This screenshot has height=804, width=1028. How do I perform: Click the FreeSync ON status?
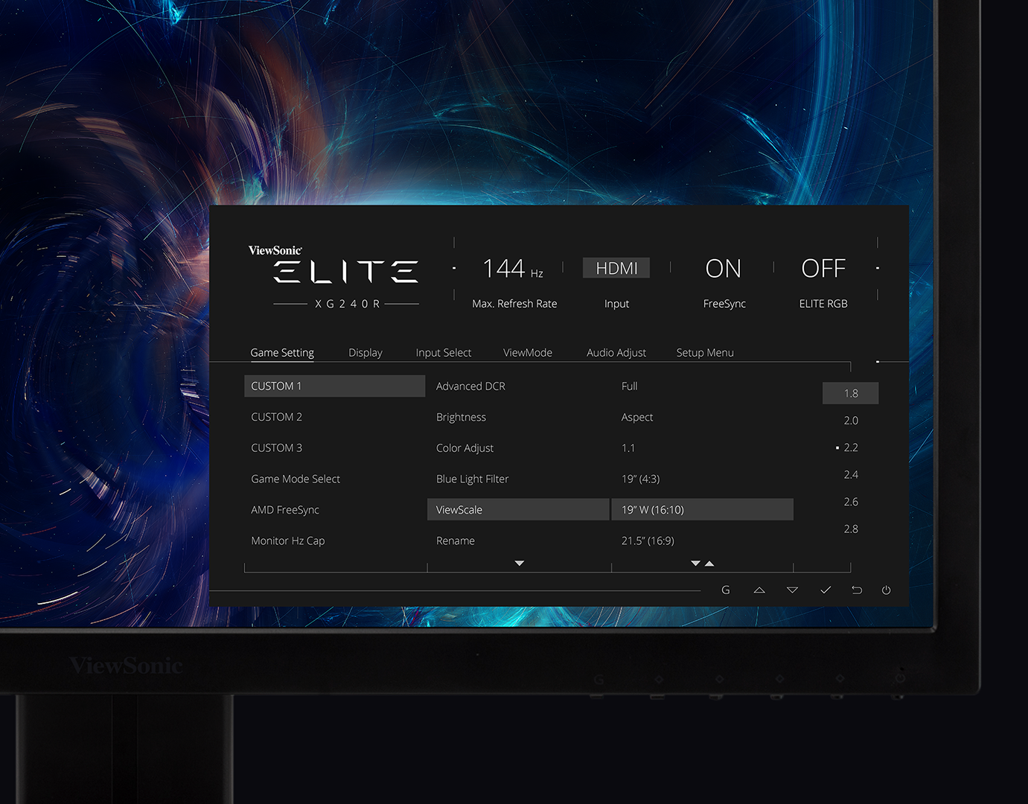[x=724, y=269]
